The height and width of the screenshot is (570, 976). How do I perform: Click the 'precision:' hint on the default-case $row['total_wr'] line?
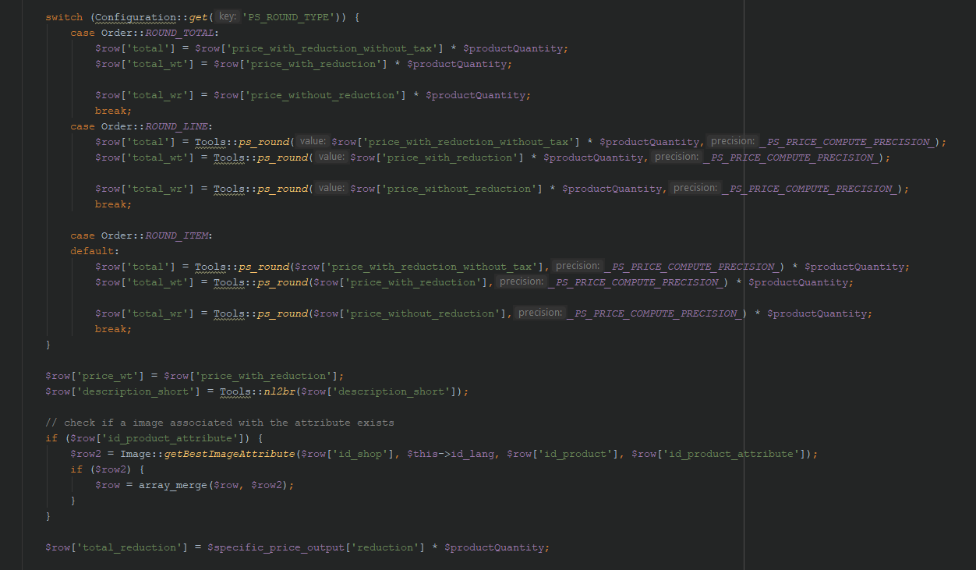tap(539, 313)
